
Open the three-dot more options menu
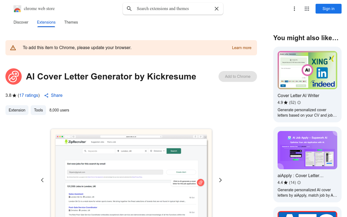coord(294,9)
